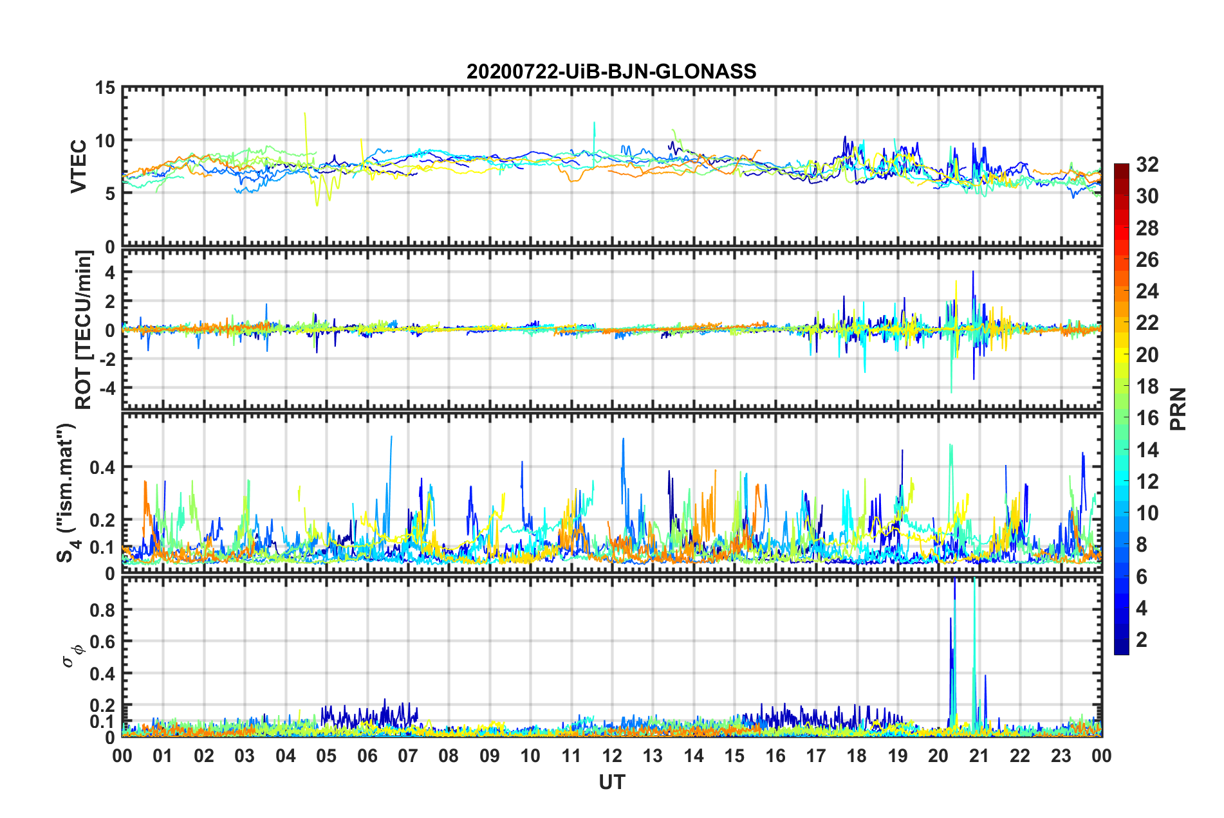Click VTEC axis tick value 10
Screen dimensions: 1224x818
[104, 141]
